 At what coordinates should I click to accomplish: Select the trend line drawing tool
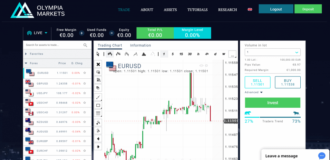pyautogui.click(x=98, y=97)
